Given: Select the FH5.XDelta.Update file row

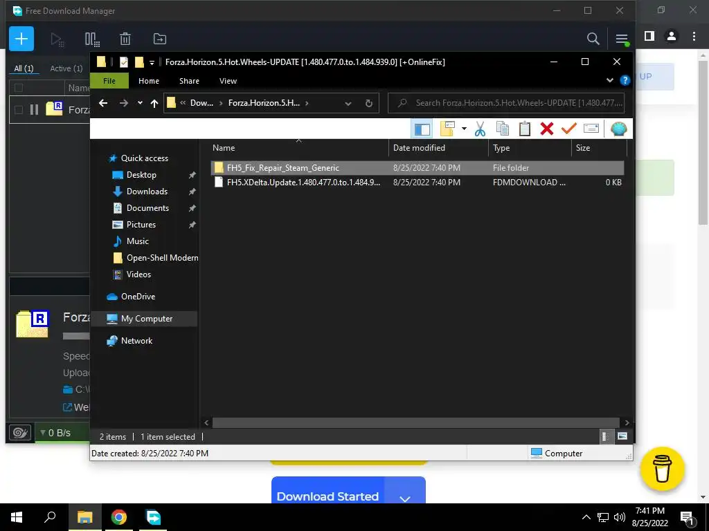Looking at the screenshot, I should point(417,182).
